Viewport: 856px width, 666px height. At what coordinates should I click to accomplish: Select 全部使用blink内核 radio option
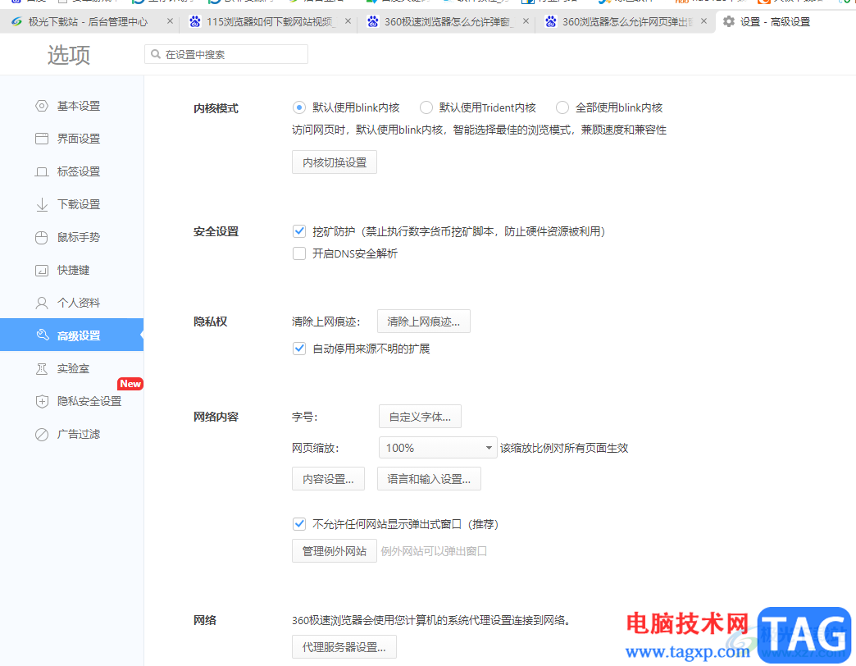(x=562, y=107)
